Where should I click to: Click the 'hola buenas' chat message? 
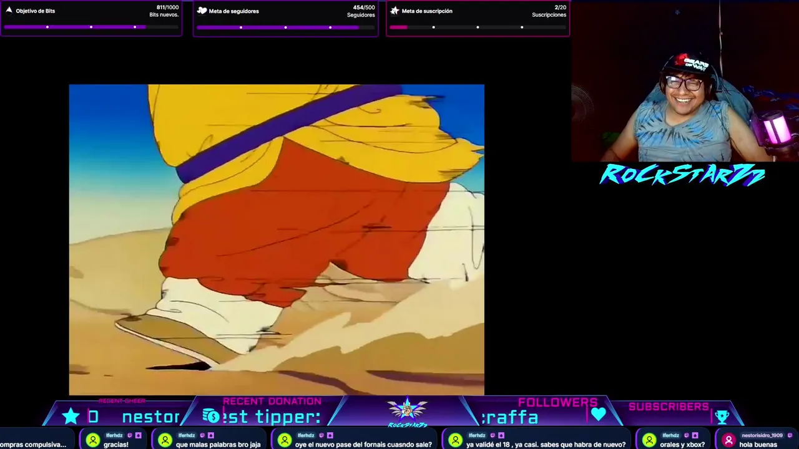click(758, 445)
